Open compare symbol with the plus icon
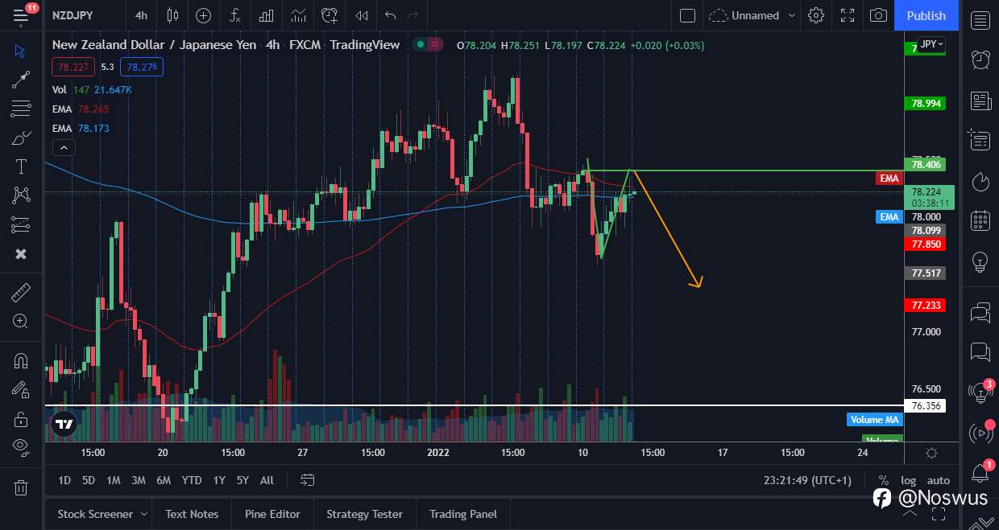This screenshot has height=530, width=999. [202, 15]
